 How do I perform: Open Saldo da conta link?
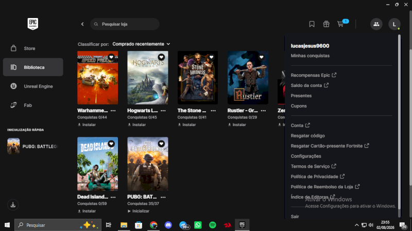[310, 85]
